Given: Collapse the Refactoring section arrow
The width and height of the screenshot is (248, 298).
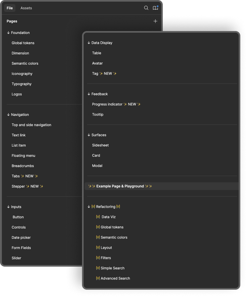Looking at the screenshot, I should 89,207.
